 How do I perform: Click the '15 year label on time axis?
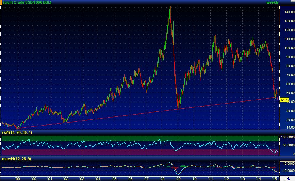click(274, 179)
